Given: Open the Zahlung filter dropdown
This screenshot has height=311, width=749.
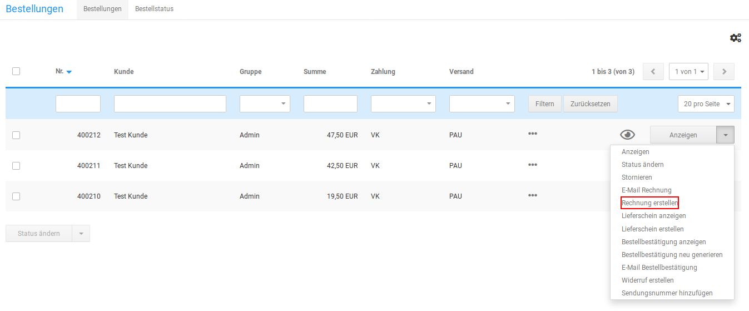Looking at the screenshot, I should click(403, 104).
